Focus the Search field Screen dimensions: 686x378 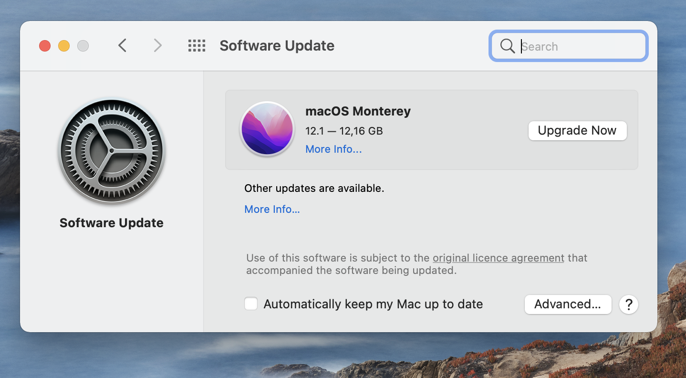pyautogui.click(x=568, y=46)
